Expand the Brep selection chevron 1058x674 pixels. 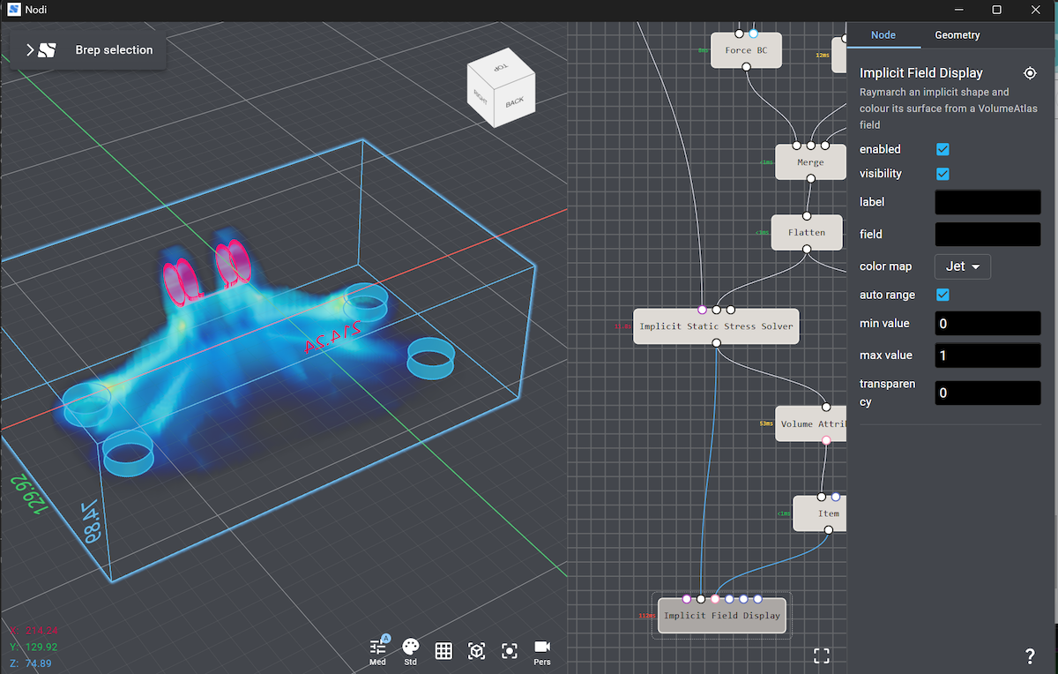tap(30, 50)
